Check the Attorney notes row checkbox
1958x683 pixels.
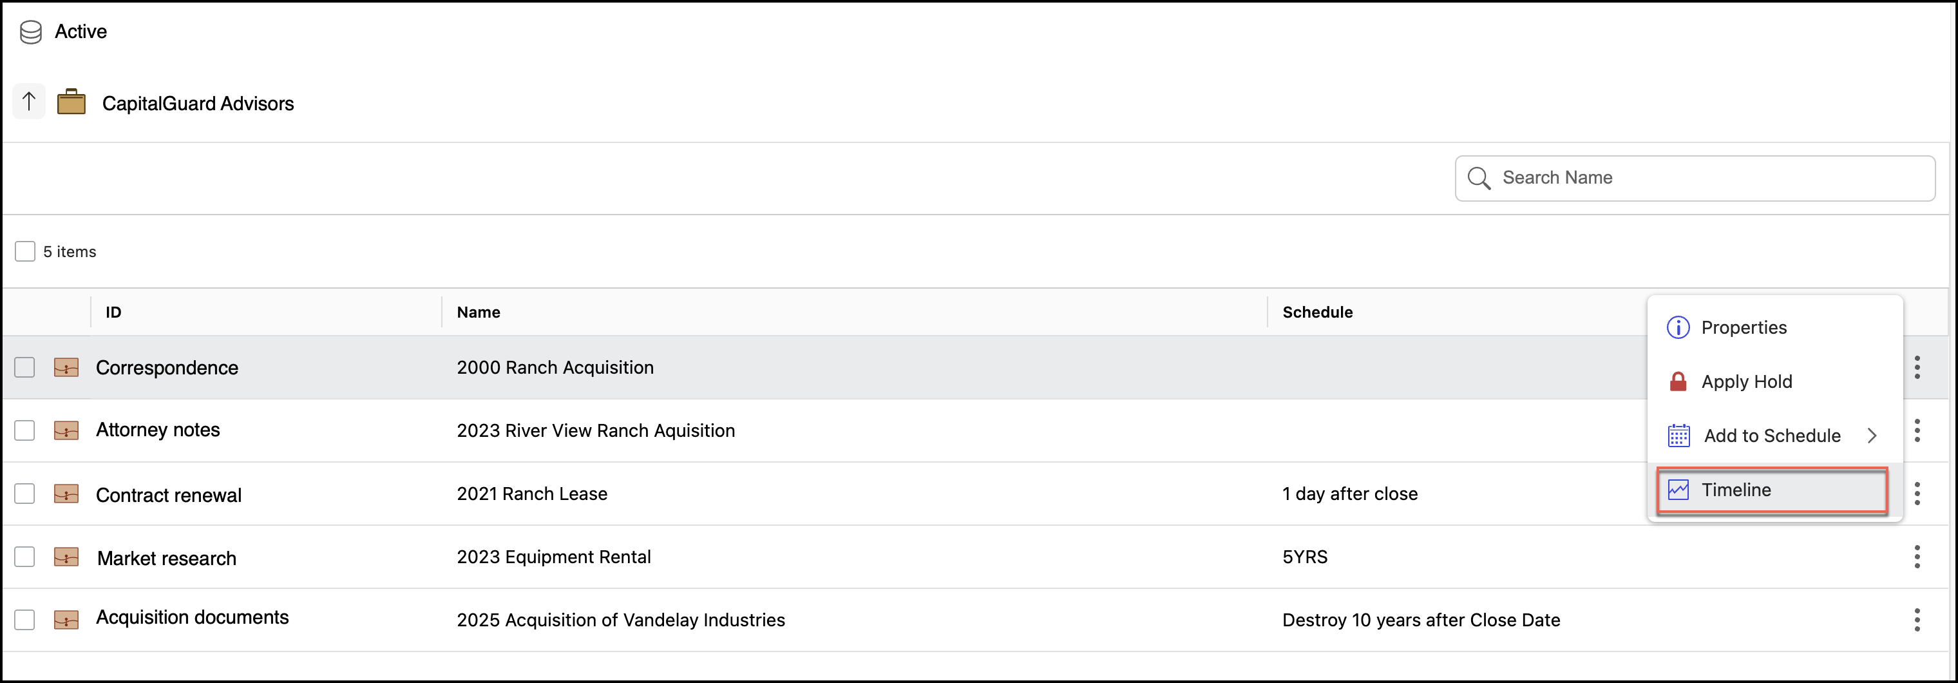click(x=25, y=430)
